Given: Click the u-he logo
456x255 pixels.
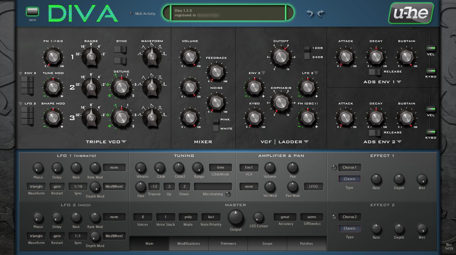Looking at the screenshot, I should point(411,14).
